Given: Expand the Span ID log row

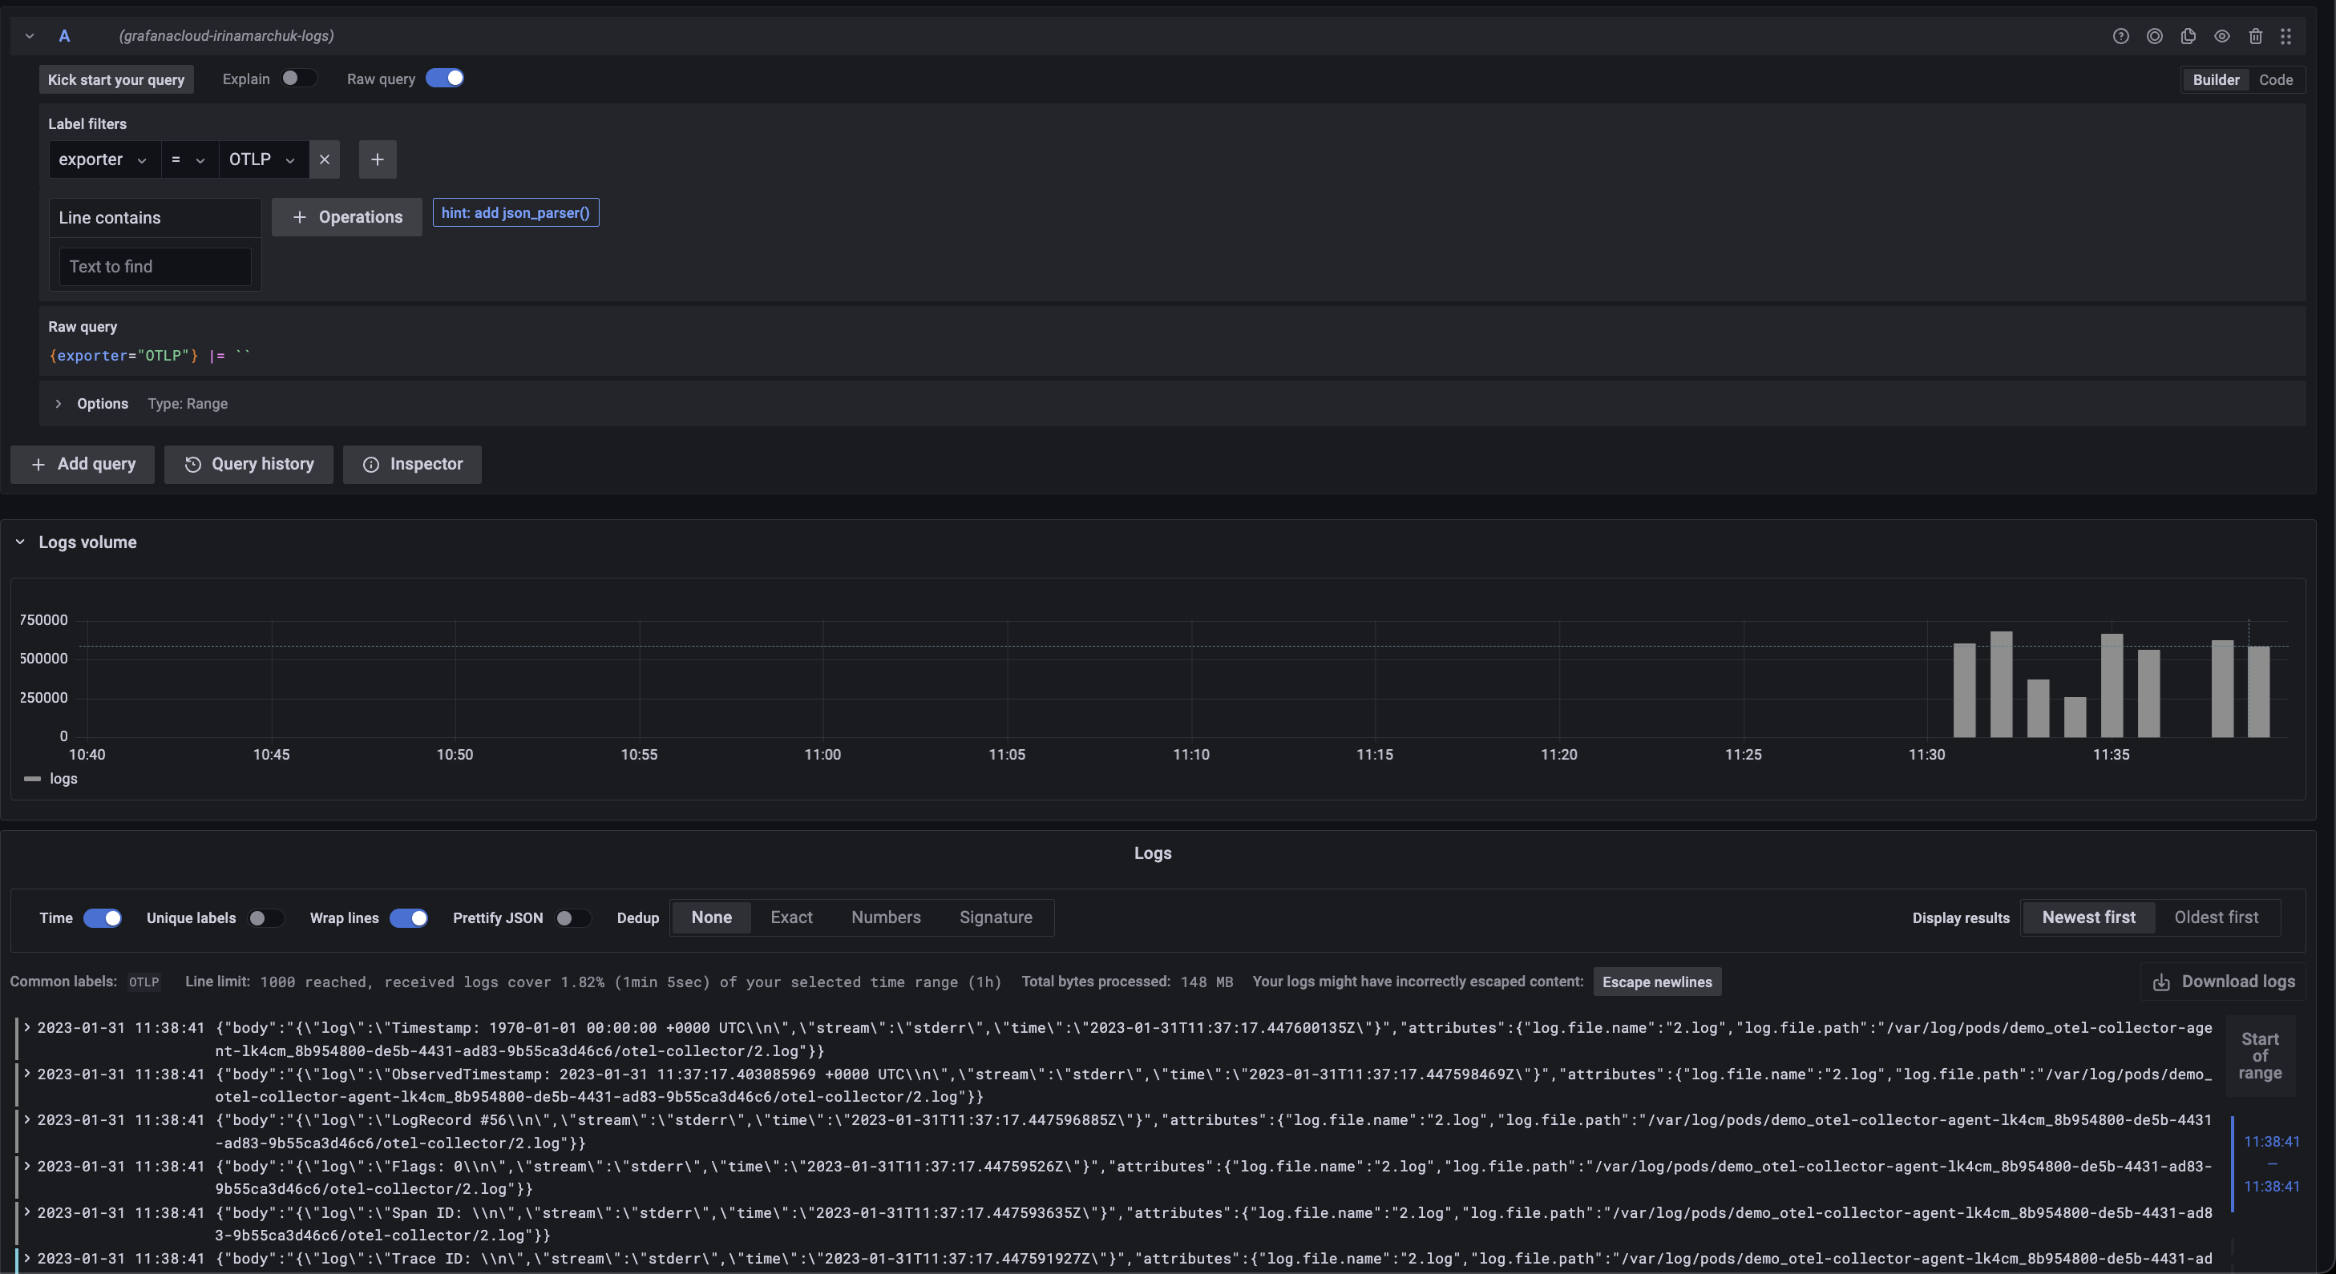Looking at the screenshot, I should coord(27,1212).
